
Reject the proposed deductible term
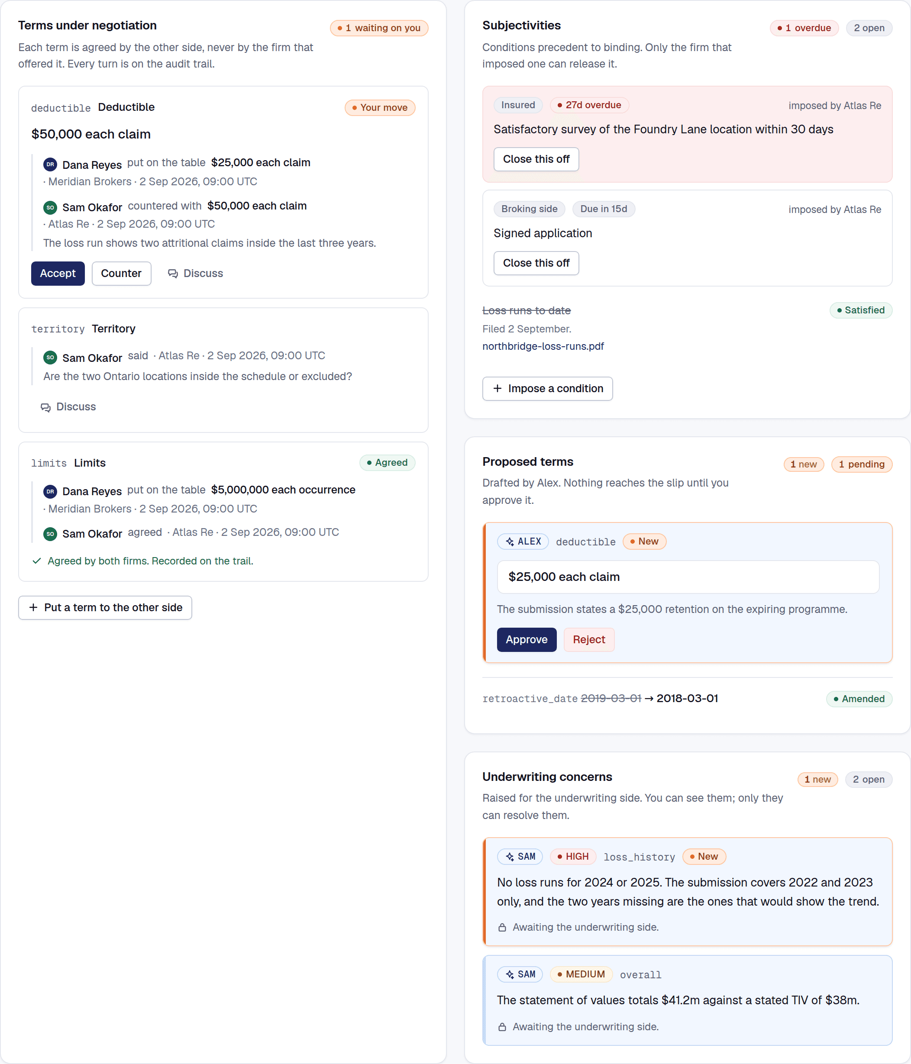(x=589, y=640)
